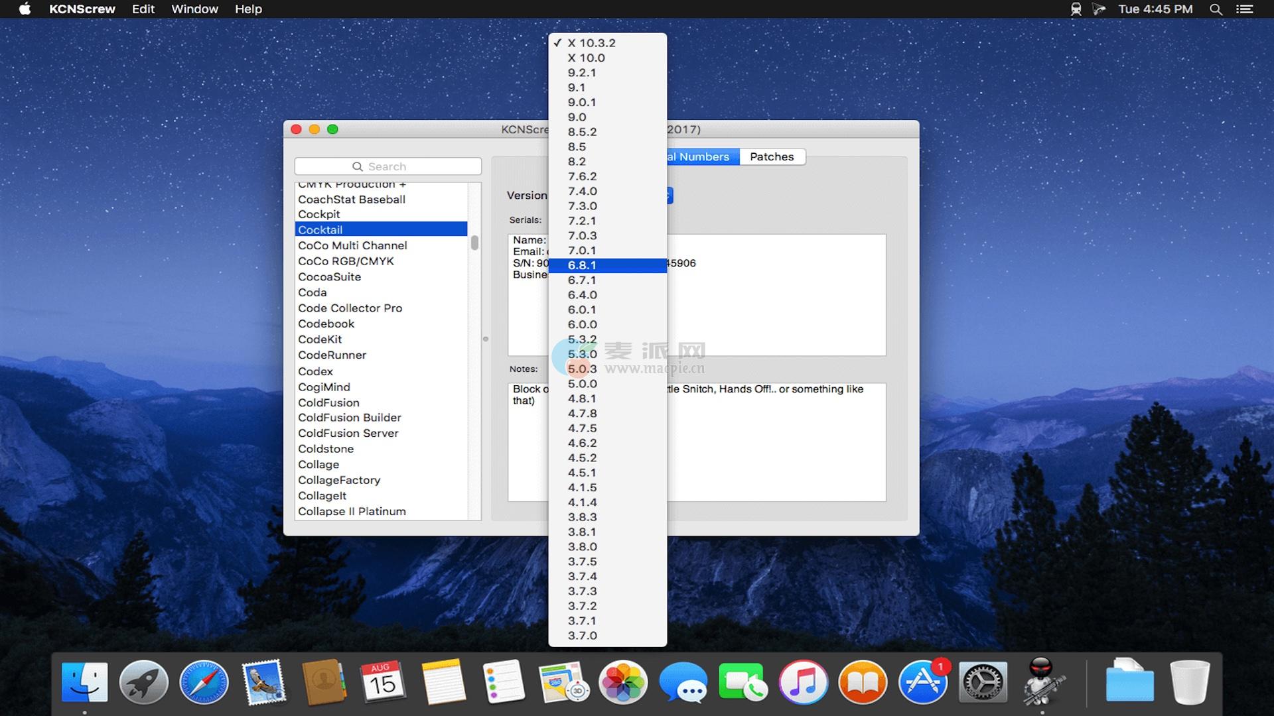Open the Trash in the dock
The height and width of the screenshot is (716, 1274).
click(x=1189, y=682)
